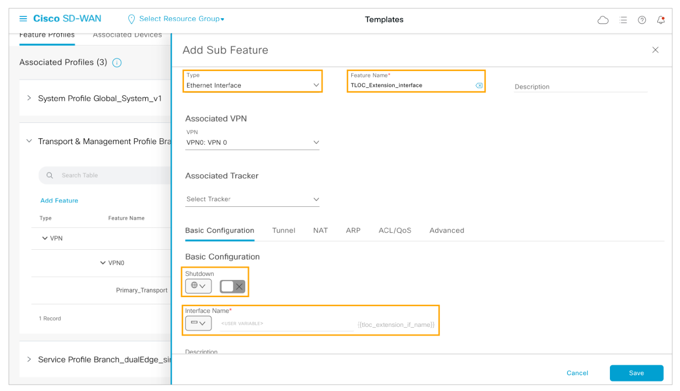Open the Type Ethernet Interface dropdown
The width and height of the screenshot is (680, 391).
[253, 85]
